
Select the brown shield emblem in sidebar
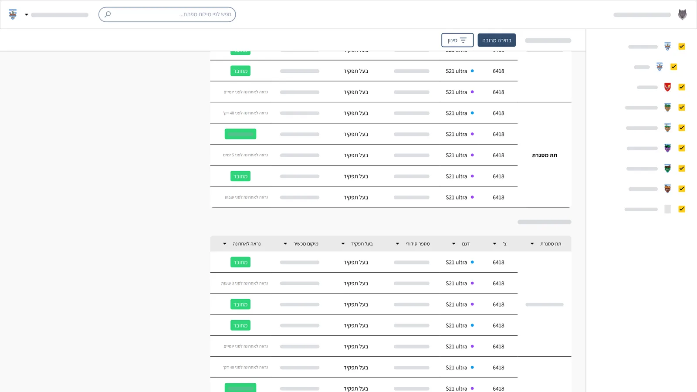tap(667, 189)
